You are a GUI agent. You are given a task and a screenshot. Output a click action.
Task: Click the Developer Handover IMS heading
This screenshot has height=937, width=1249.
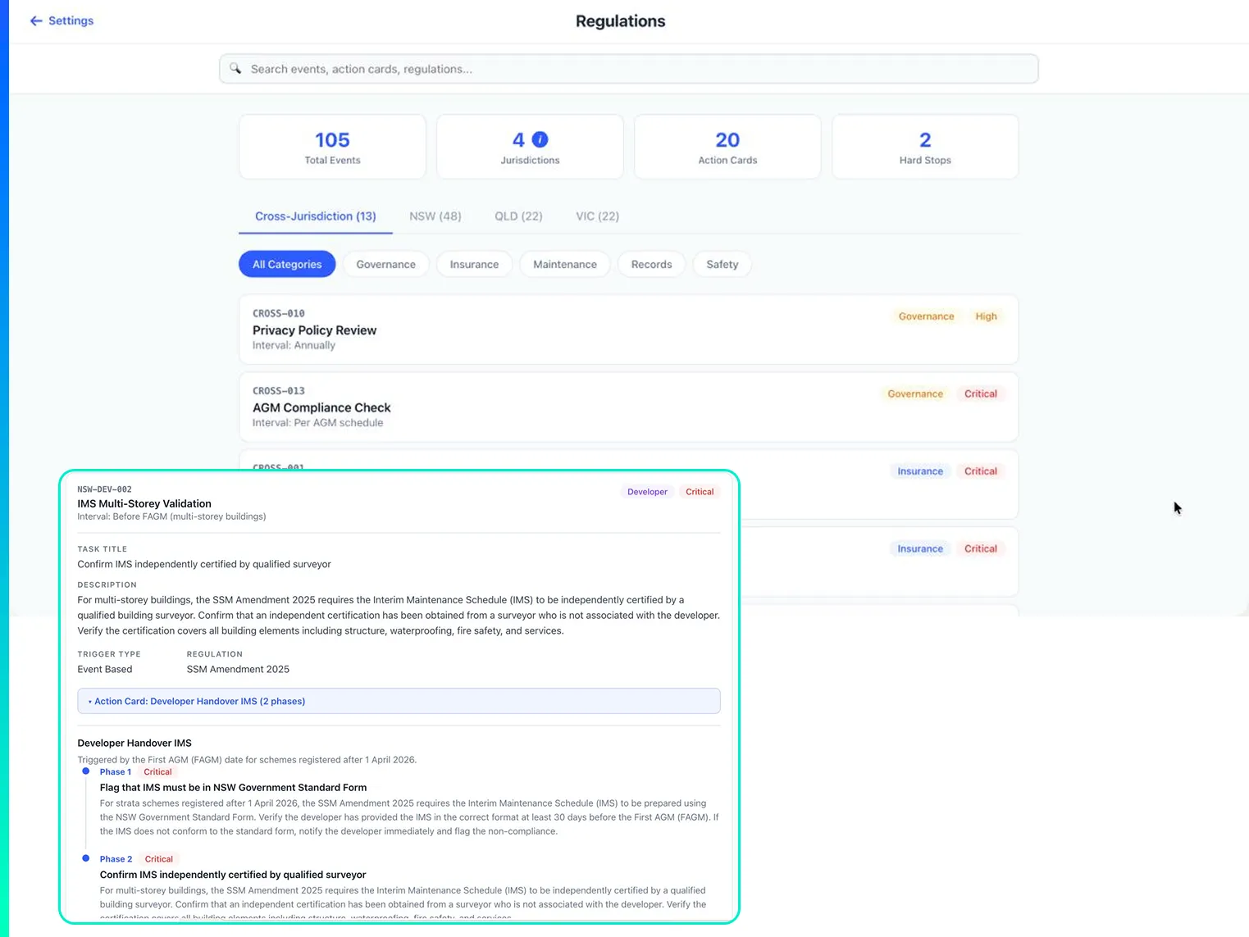pos(134,743)
